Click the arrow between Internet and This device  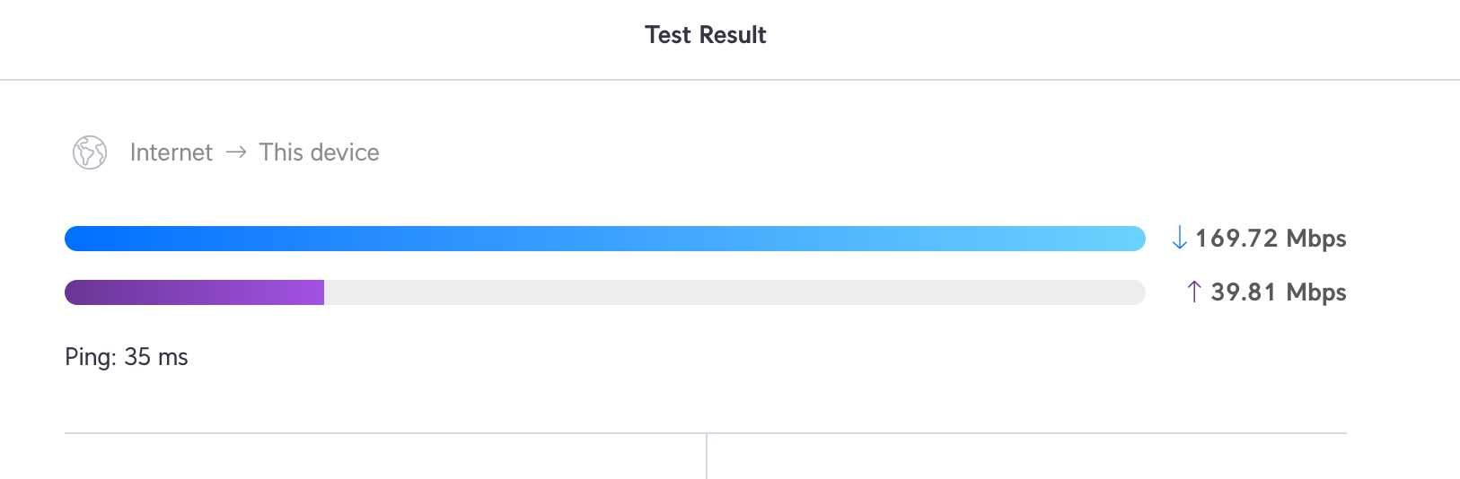(x=236, y=152)
